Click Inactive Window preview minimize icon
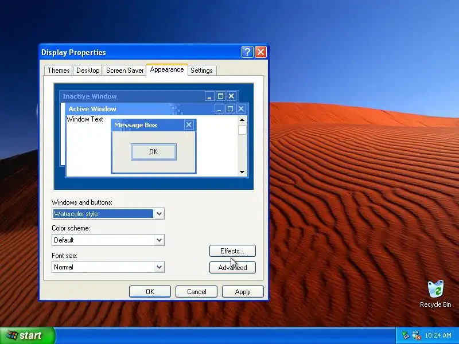This screenshot has width=459, height=344. pos(209,96)
